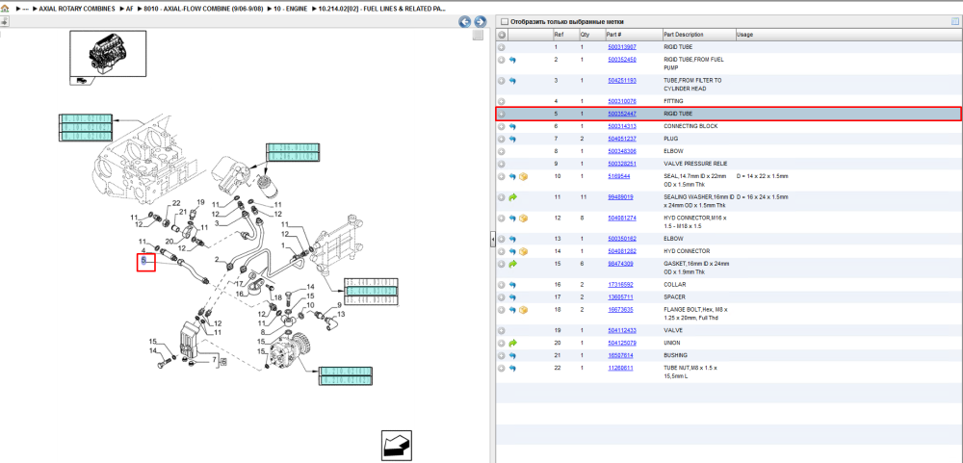Viewport: 963px width, 463px height.
Task: Click blue arrow icon for CONNECTING BLOCK row
Action: pyautogui.click(x=512, y=126)
